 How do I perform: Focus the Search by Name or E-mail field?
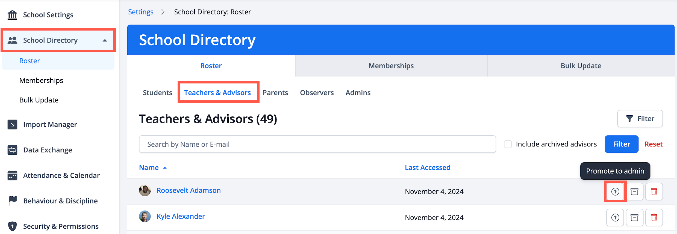317,144
